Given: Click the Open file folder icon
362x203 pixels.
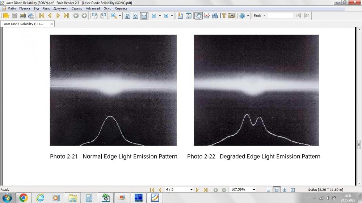Looking at the screenshot, I should [x=6, y=16].
